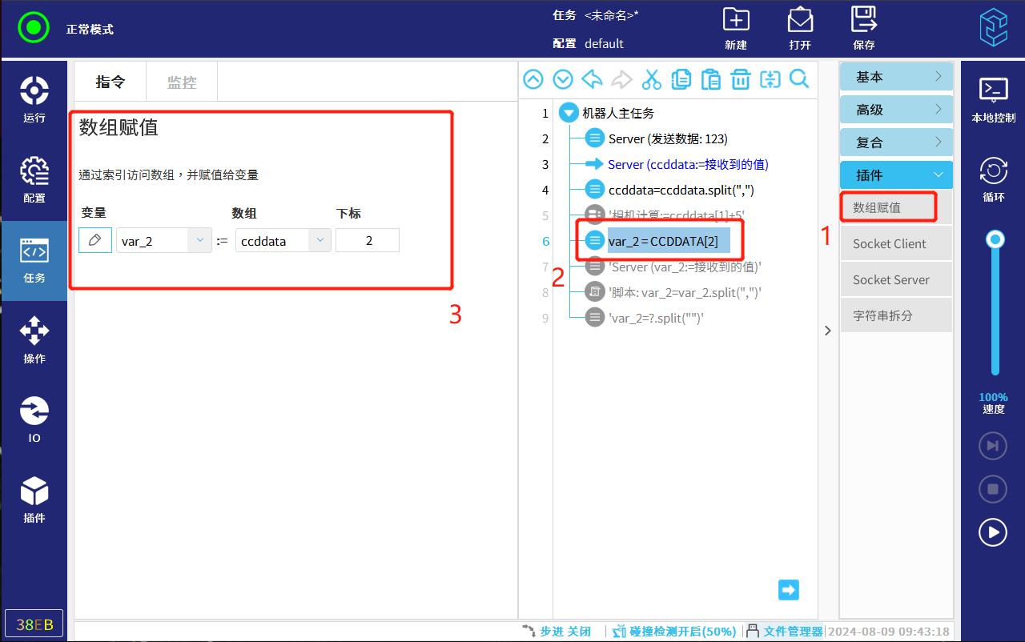Click the 数组赋值 plugin button
This screenshot has width=1025, height=642.
tap(888, 207)
